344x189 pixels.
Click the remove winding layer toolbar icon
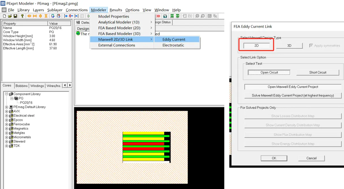pos(59,16)
